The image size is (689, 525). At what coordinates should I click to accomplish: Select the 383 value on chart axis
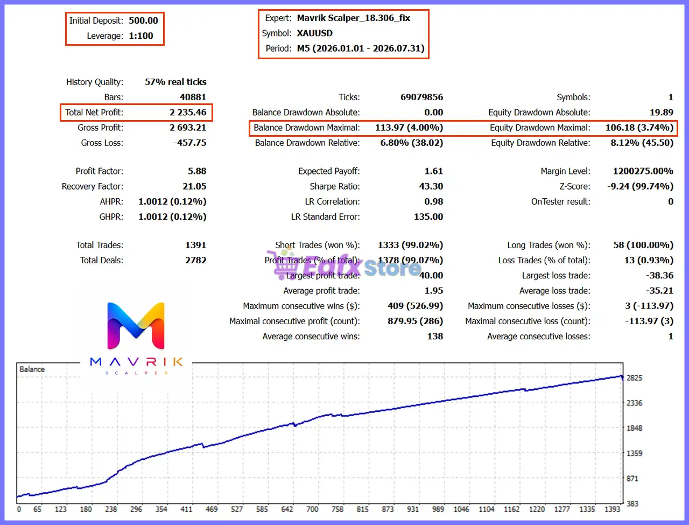click(x=632, y=503)
